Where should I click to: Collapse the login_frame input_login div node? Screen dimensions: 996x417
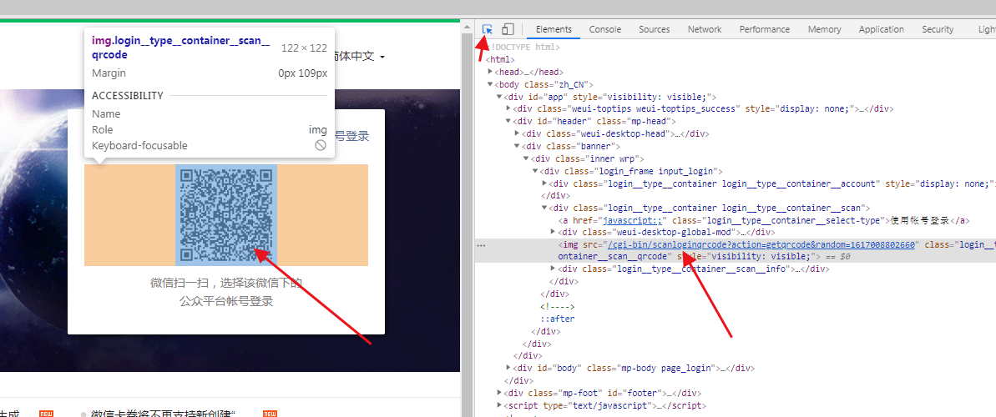tap(535, 171)
